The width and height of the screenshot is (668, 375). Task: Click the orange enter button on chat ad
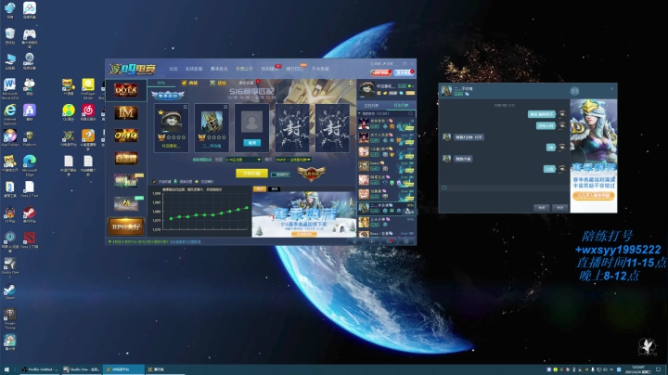coord(594,196)
